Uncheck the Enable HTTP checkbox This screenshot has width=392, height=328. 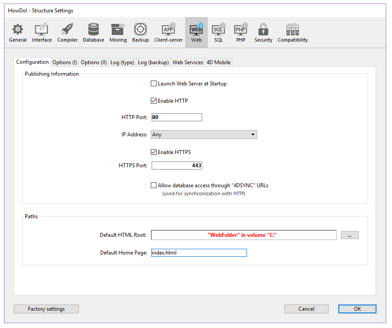pyautogui.click(x=154, y=101)
